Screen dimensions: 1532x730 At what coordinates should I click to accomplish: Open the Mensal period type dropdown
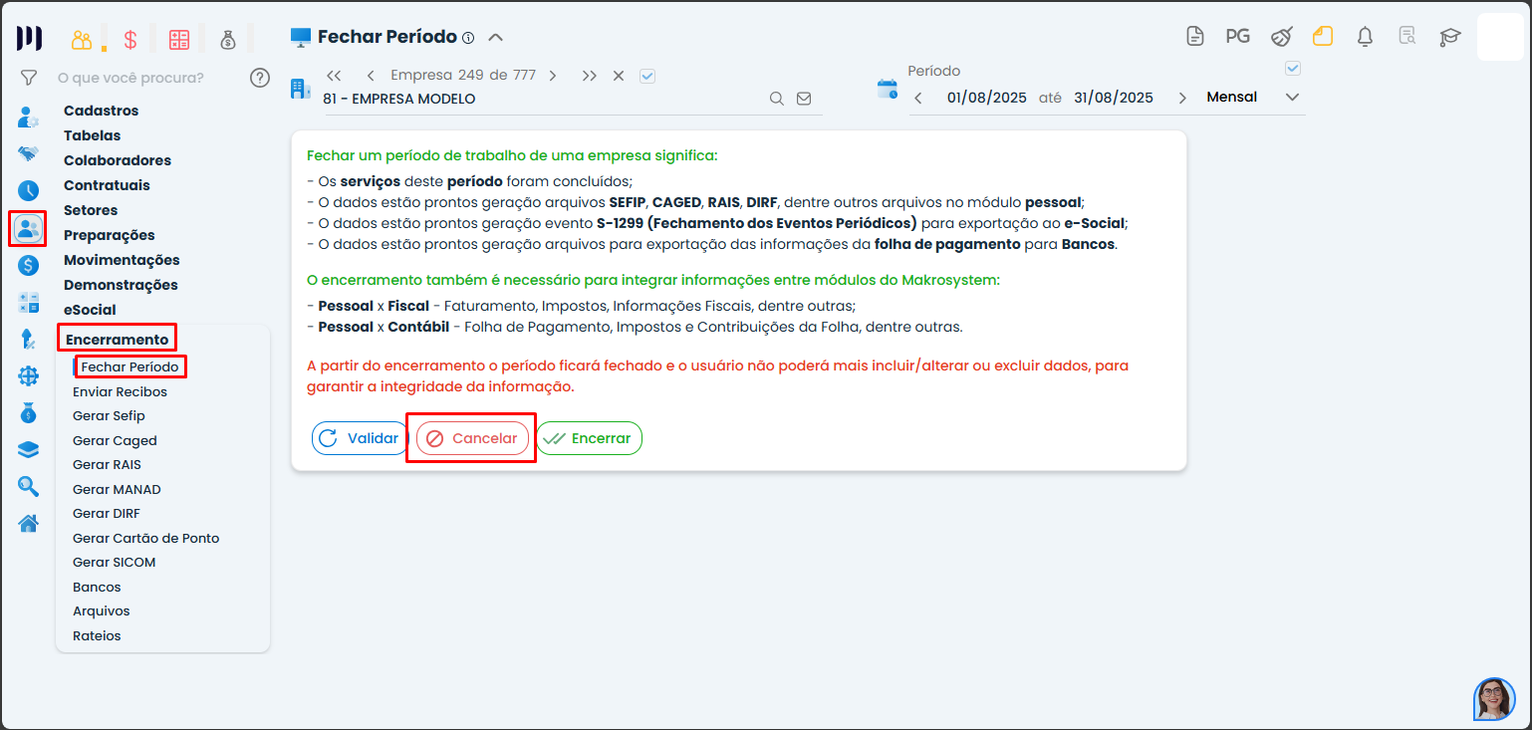click(1253, 98)
